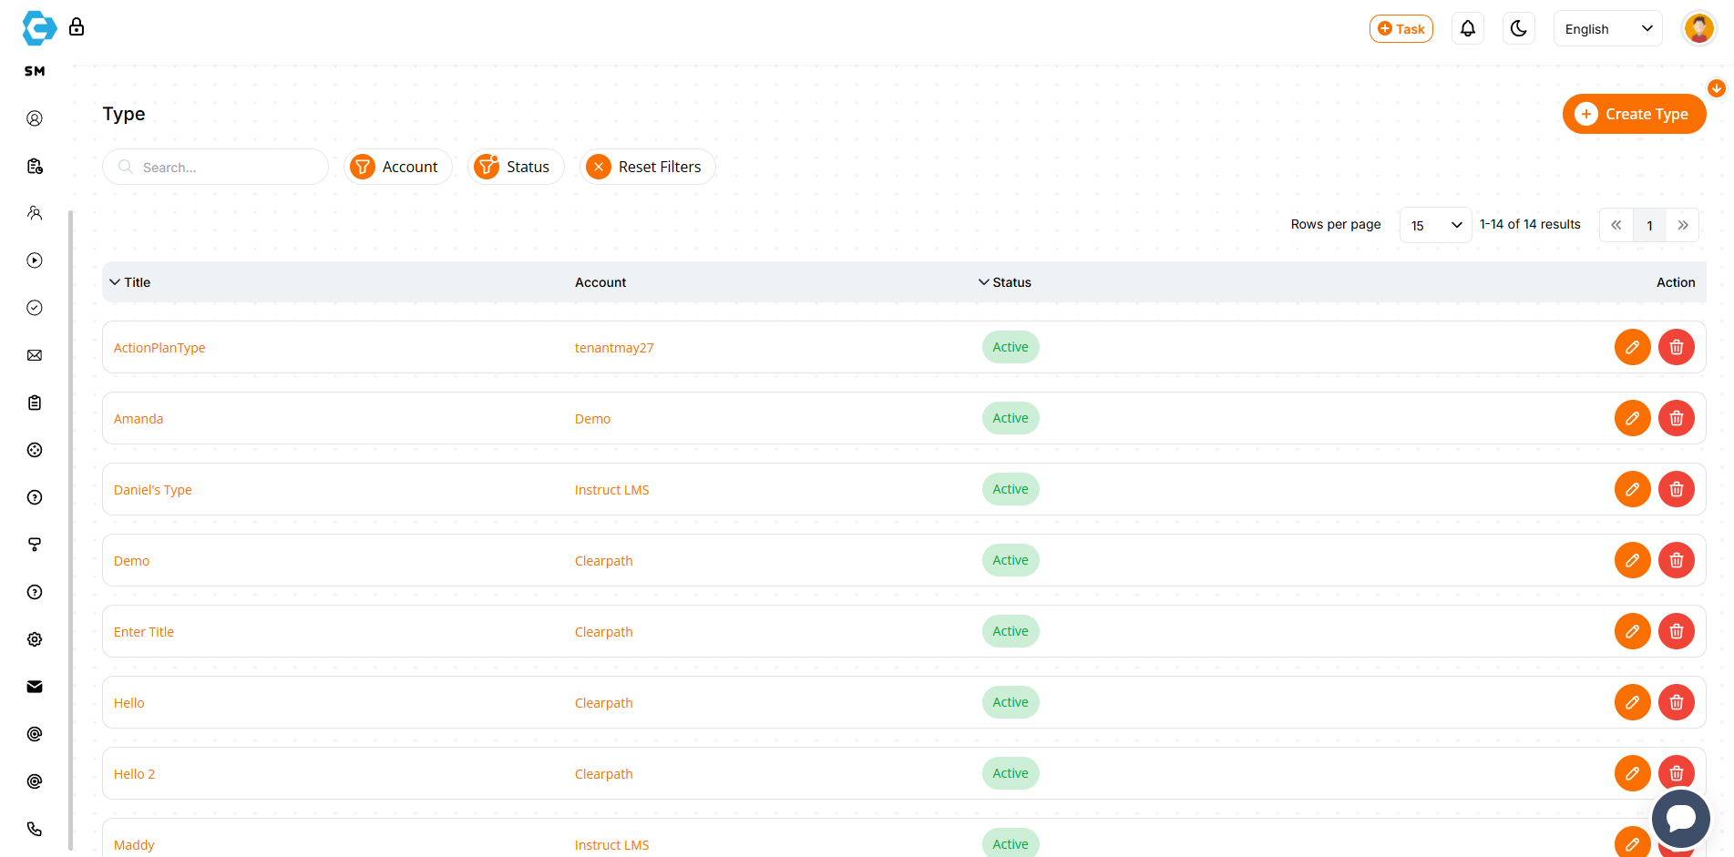
Task: Toggle dark mode with the moon icon
Action: pyautogui.click(x=1519, y=28)
